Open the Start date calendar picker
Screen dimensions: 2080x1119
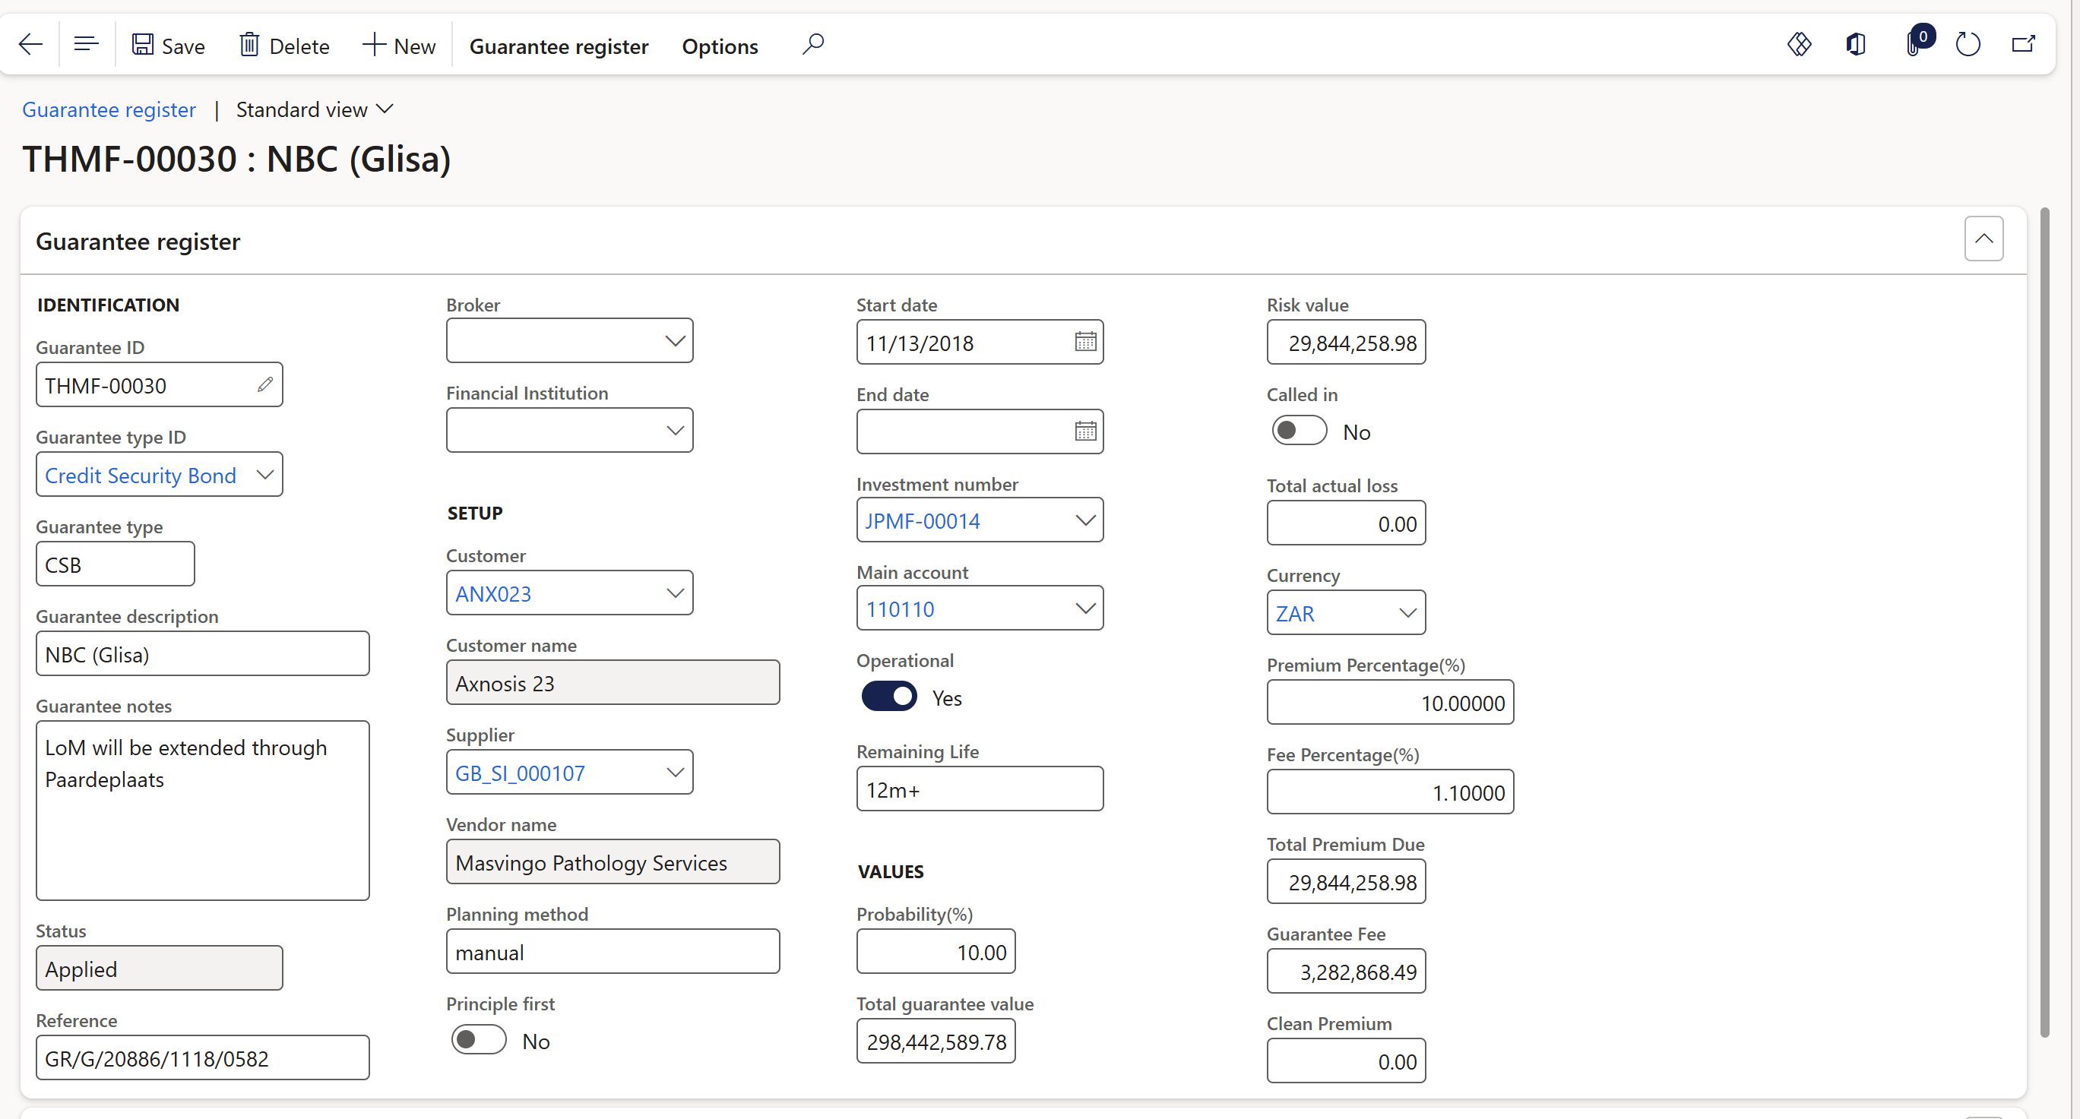pos(1085,343)
